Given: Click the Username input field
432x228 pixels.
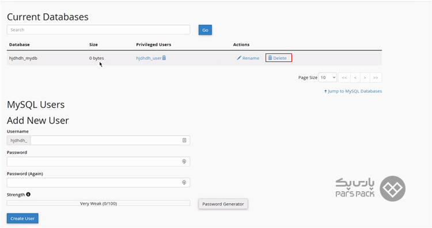Looking at the screenshot, I should coord(110,140).
